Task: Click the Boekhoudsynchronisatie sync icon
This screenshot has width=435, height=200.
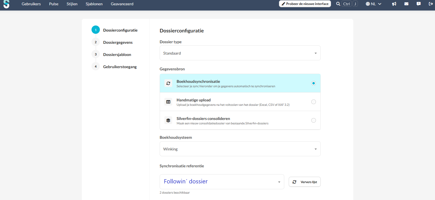Action: [x=168, y=83]
